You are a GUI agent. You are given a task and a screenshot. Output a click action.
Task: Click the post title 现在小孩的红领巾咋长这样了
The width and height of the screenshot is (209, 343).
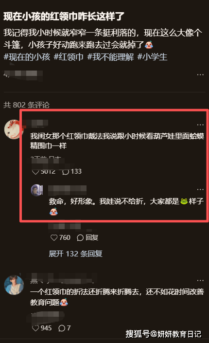pos(64,17)
